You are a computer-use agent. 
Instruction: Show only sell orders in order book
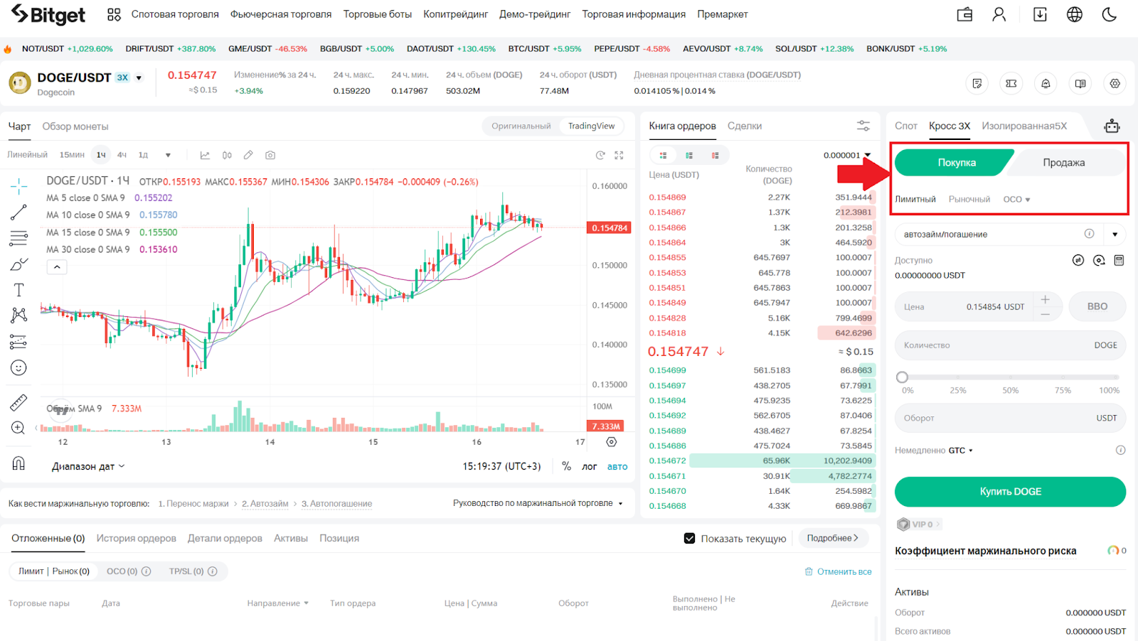click(x=715, y=155)
